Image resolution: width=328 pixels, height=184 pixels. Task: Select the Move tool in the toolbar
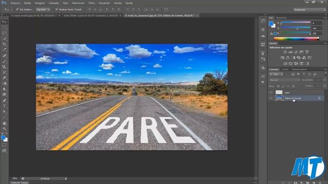(x=4, y=22)
